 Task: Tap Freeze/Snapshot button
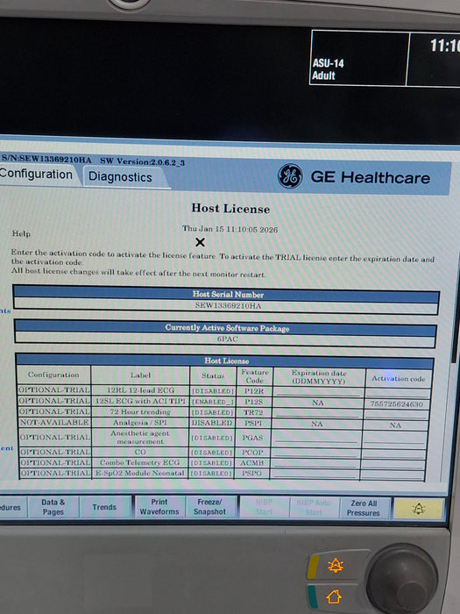coord(211,507)
